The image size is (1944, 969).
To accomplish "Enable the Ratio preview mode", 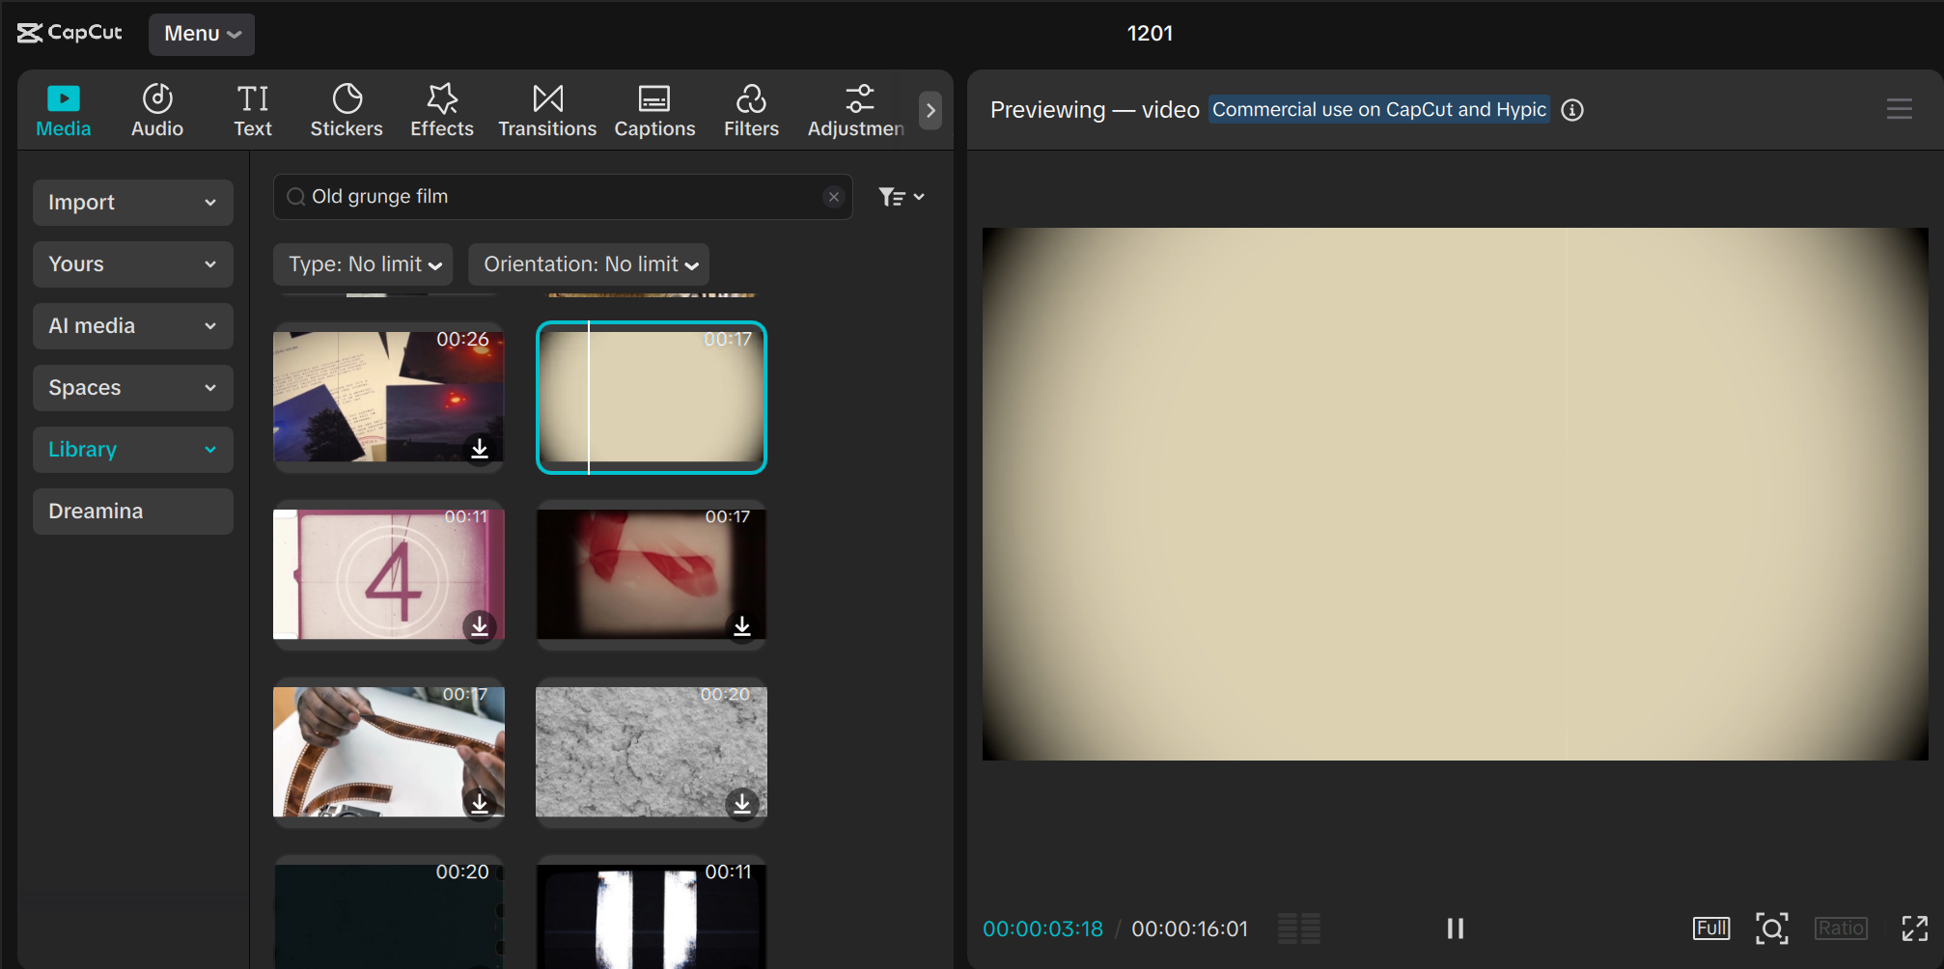I will click(1841, 927).
